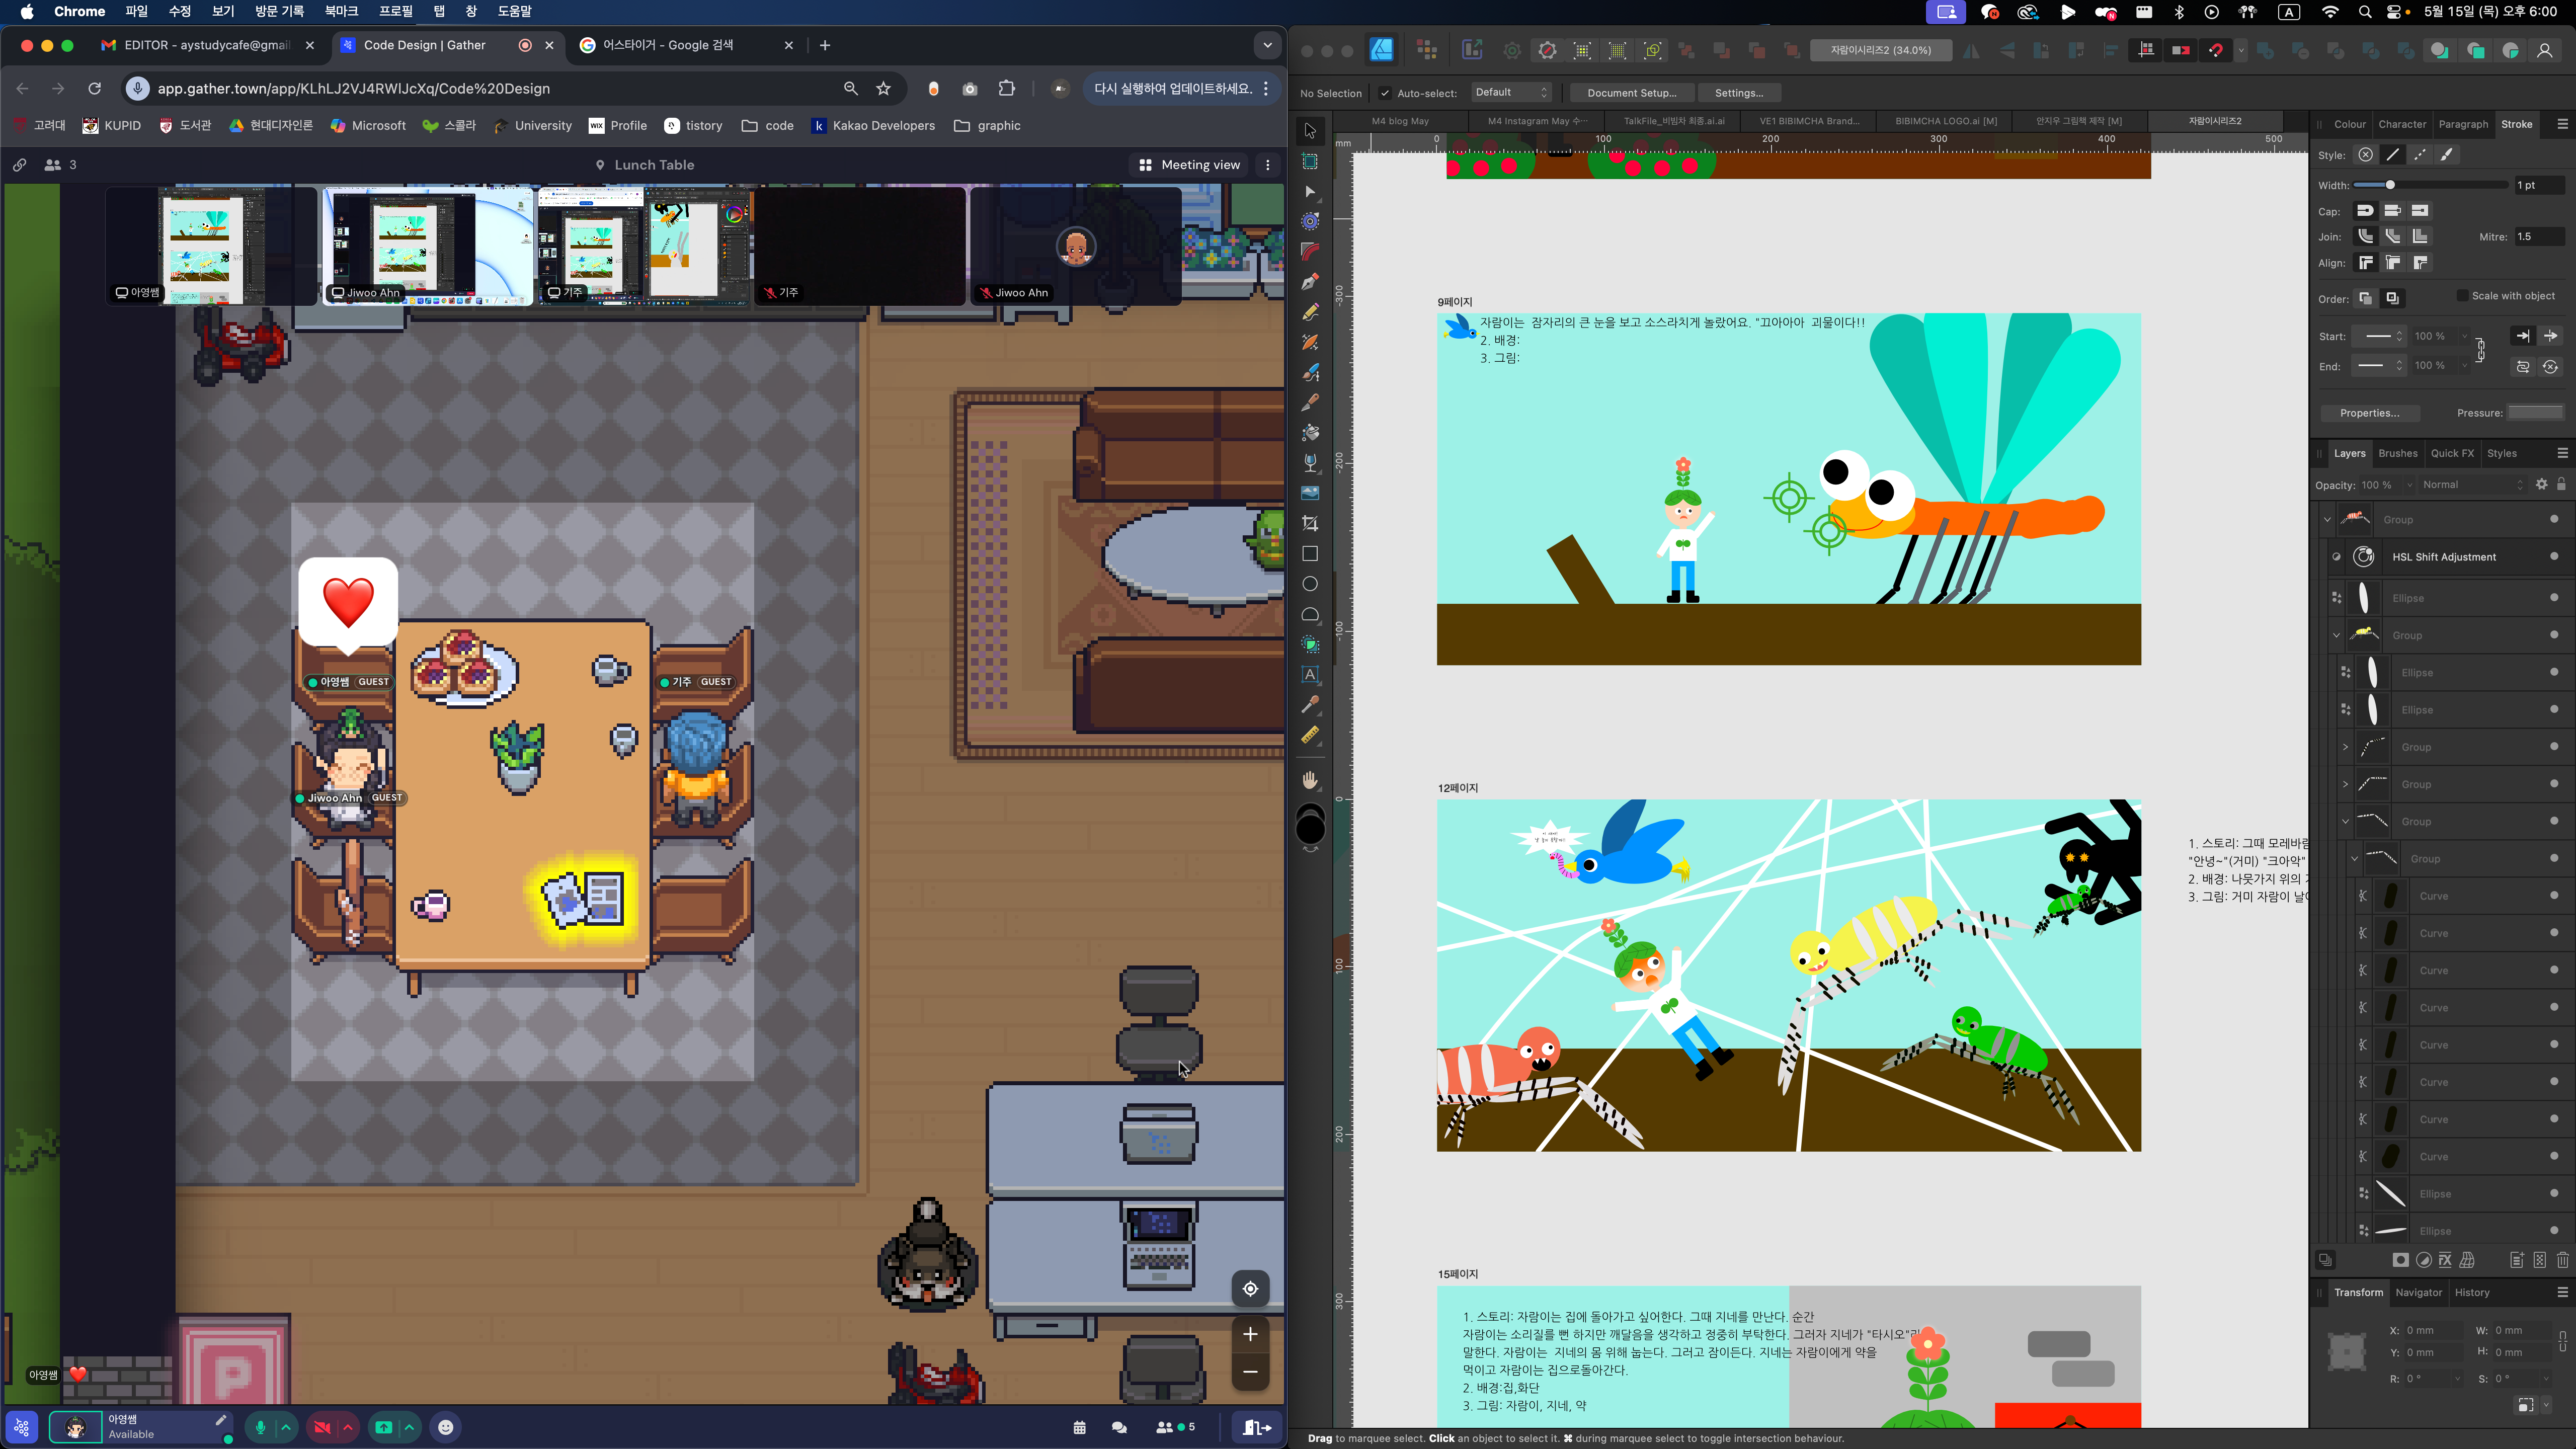Open the emoji reaction button in Gather
2576x1449 pixels.
(446, 1427)
